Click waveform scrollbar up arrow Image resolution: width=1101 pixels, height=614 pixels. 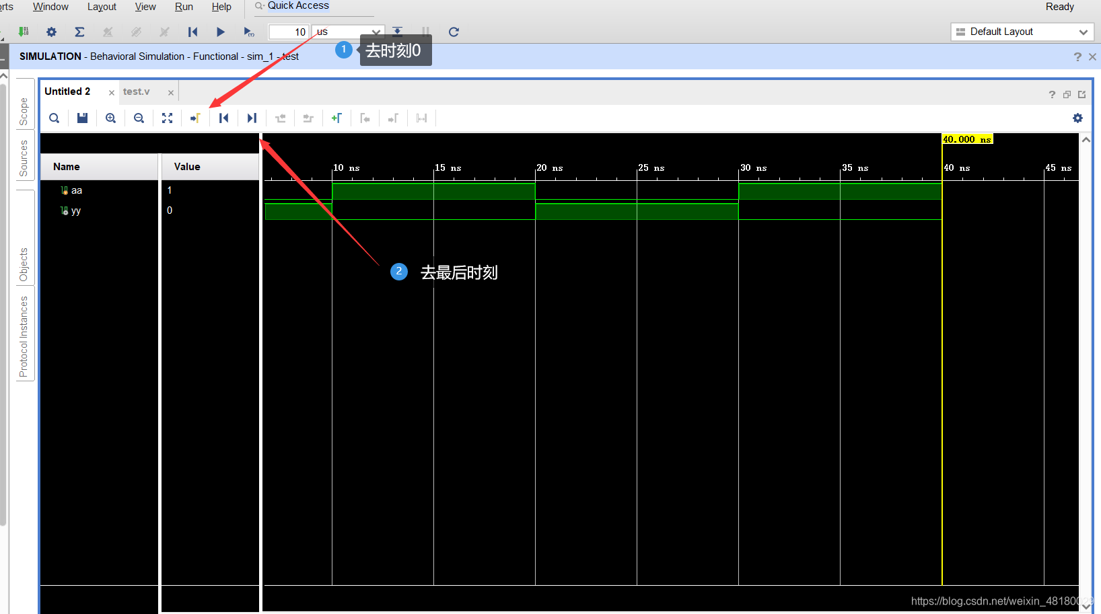1086,140
